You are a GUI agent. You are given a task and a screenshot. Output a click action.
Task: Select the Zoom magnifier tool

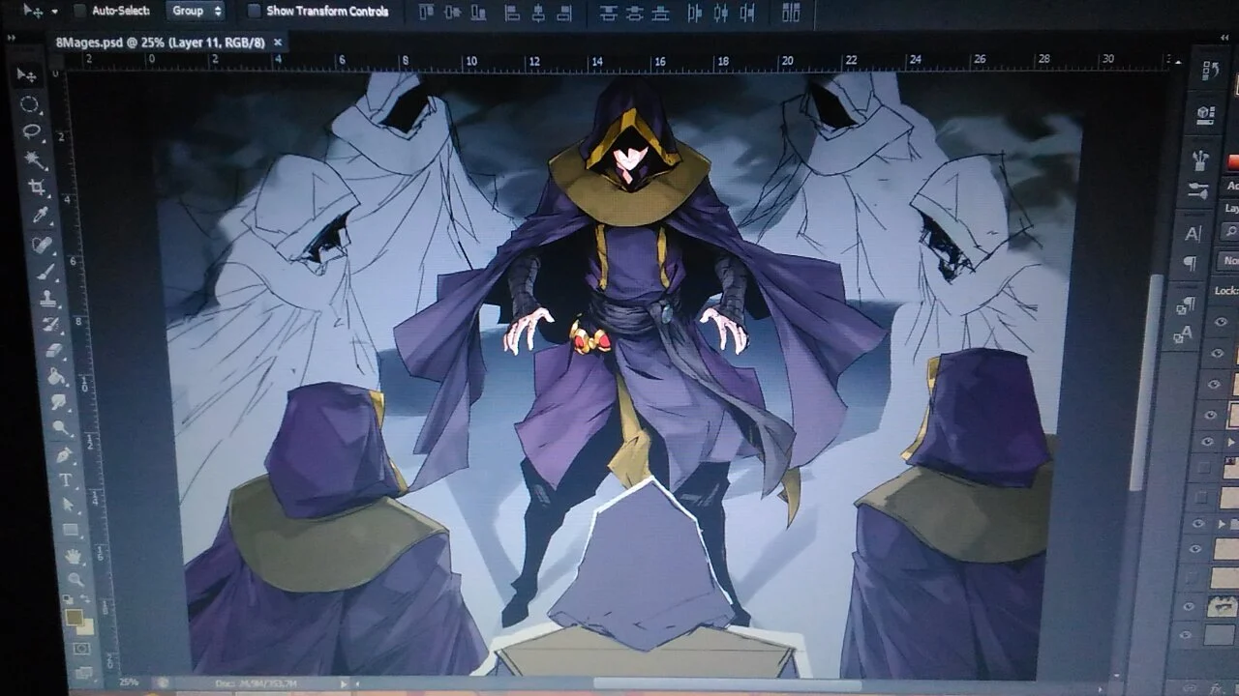(76, 580)
